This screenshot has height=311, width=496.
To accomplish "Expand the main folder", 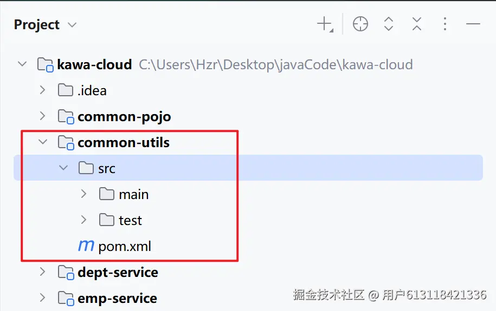I will pos(83,194).
